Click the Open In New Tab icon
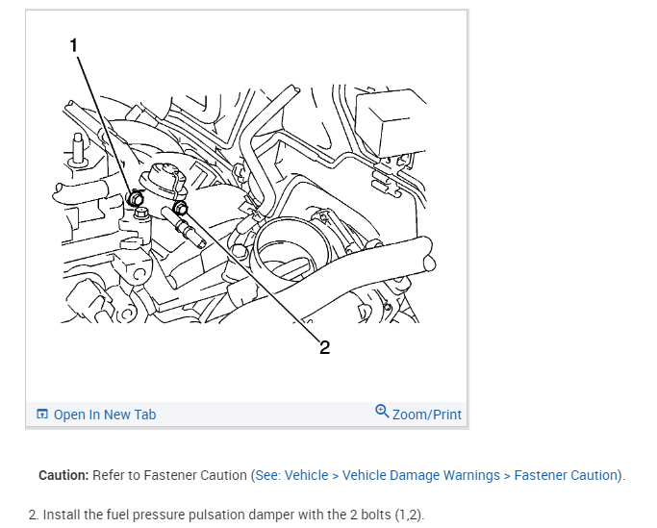 41,415
